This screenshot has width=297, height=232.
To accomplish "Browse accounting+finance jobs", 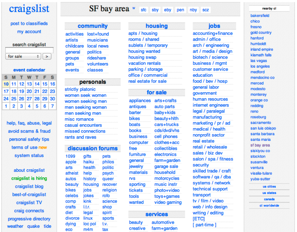I will click(x=213, y=34).
